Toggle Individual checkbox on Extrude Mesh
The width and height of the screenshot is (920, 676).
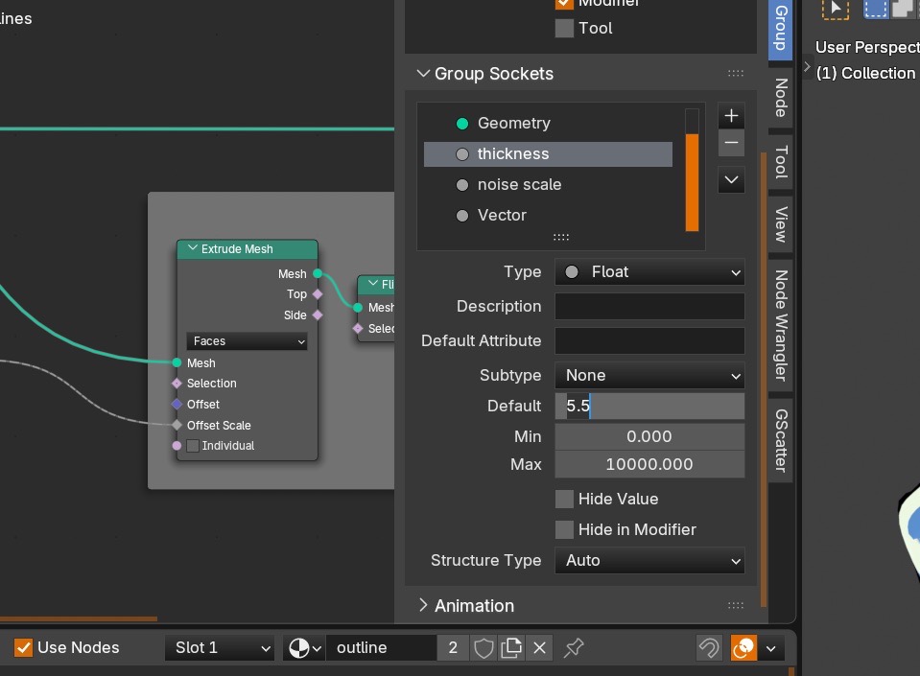point(193,446)
